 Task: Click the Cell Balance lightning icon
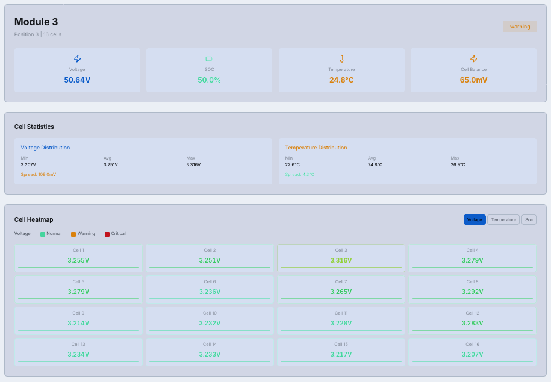[474, 58]
